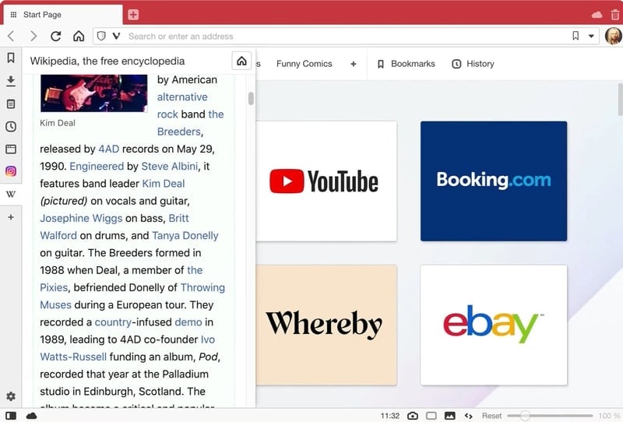The image size is (623, 422).
Task: Toggle the side panel visibility in the status bar
Action: coord(11,416)
